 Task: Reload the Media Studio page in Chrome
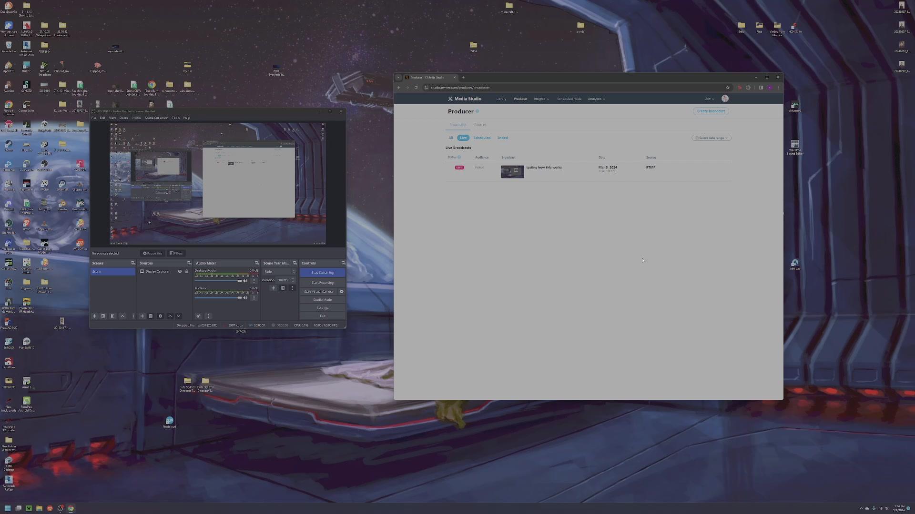(x=416, y=88)
